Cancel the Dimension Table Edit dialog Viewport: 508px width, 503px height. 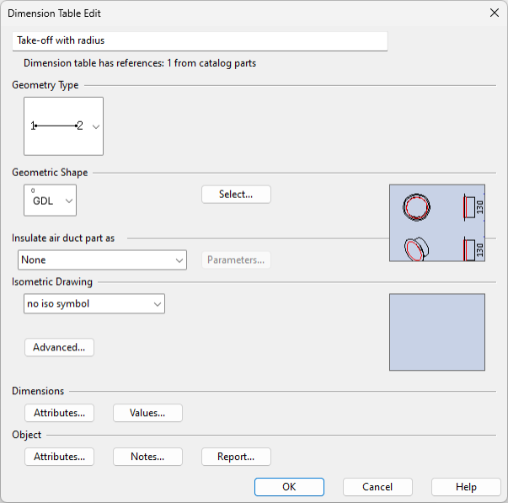[377, 487]
